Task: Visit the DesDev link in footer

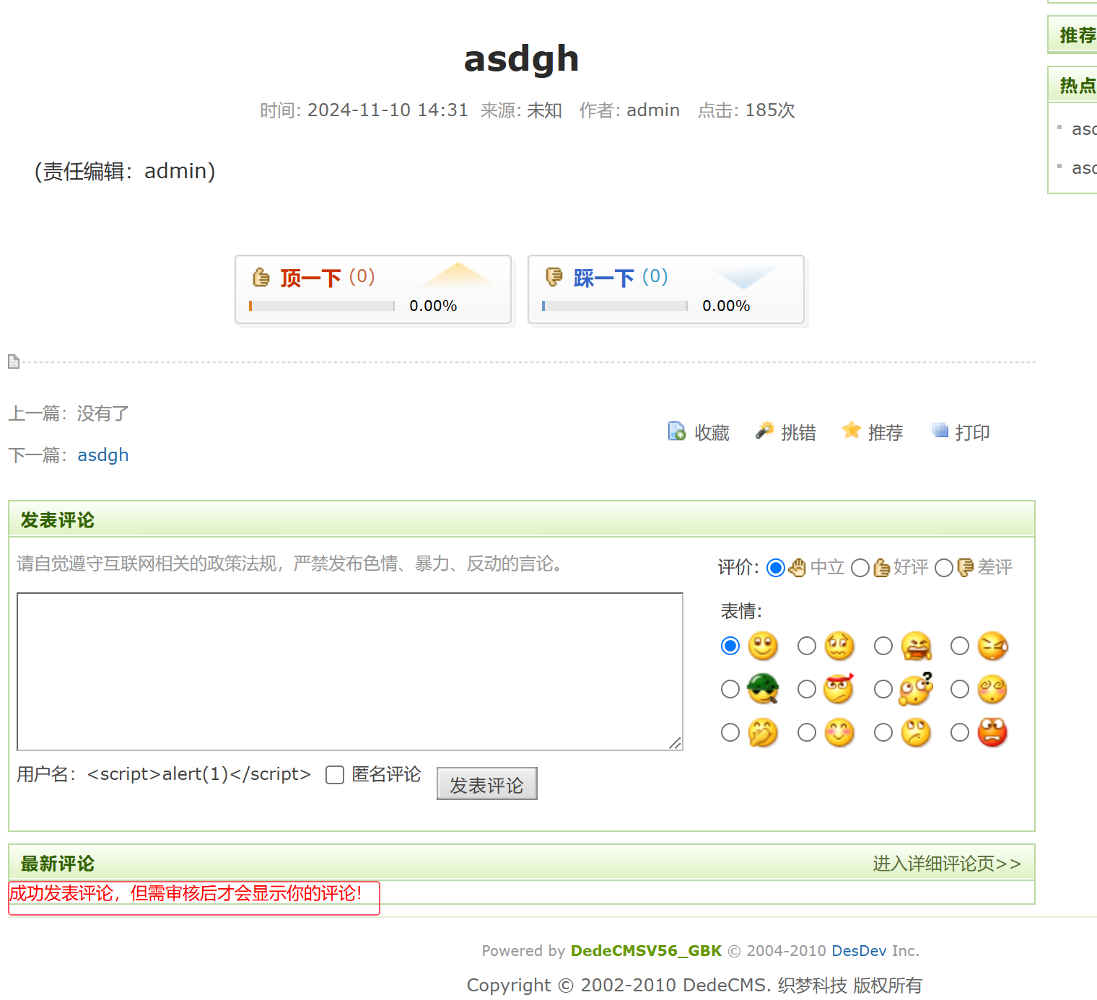Action: [859, 951]
